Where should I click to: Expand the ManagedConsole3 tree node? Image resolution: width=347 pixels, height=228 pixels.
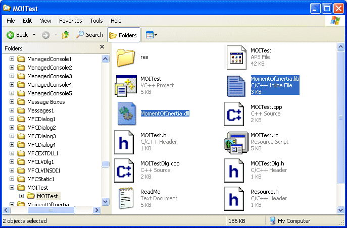12,76
